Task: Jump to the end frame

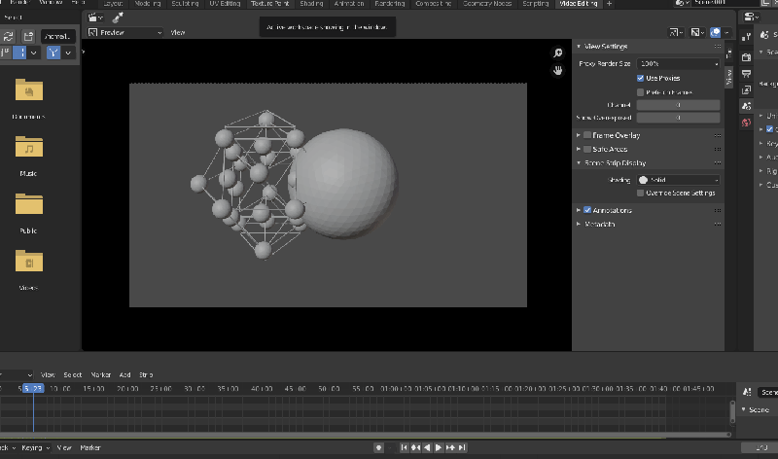Action: [462, 447]
